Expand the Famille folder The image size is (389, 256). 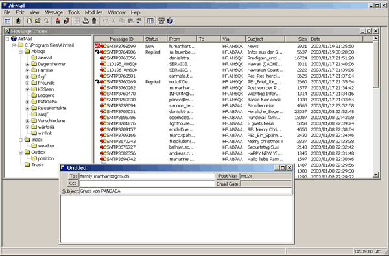click(x=27, y=70)
